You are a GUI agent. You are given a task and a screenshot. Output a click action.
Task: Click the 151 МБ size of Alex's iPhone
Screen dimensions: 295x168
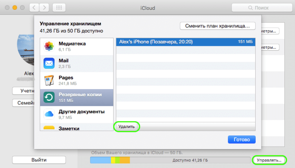(245, 42)
